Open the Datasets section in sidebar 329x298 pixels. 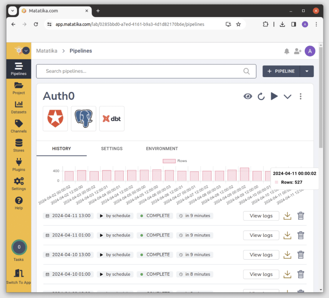pos(18,107)
